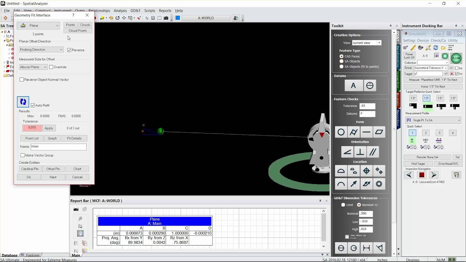Image resolution: width=466 pixels, height=262 pixels.
Task: Click the Cardinal Pts. button
Action: click(30, 169)
